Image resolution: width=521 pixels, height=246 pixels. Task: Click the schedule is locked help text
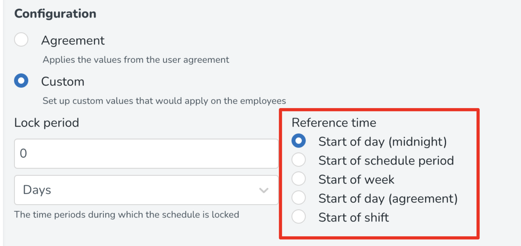pos(126,214)
